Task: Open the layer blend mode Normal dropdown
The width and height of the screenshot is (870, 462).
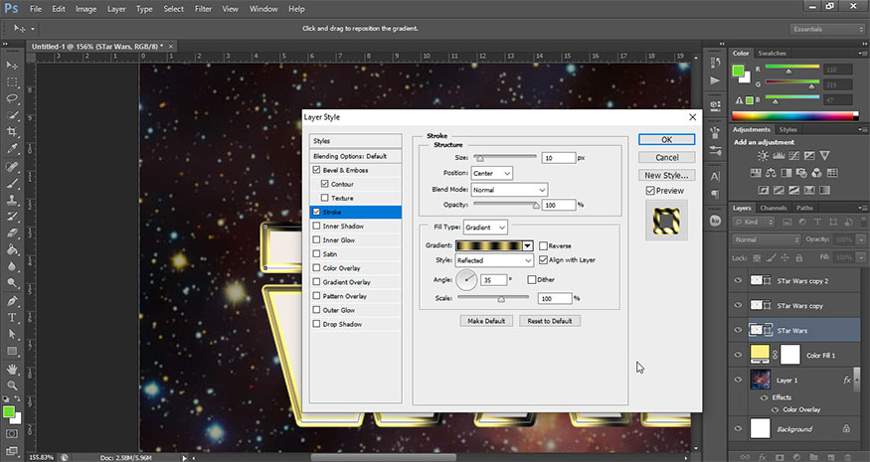Action: (767, 239)
